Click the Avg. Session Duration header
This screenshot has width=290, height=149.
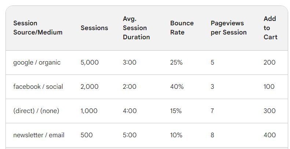coord(136,28)
